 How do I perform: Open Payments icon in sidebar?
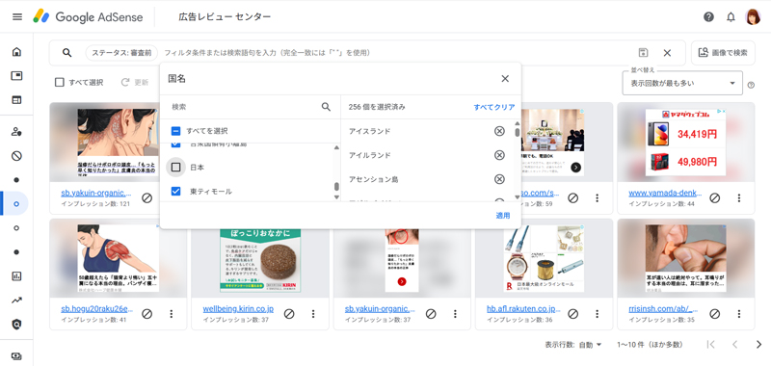(x=16, y=356)
